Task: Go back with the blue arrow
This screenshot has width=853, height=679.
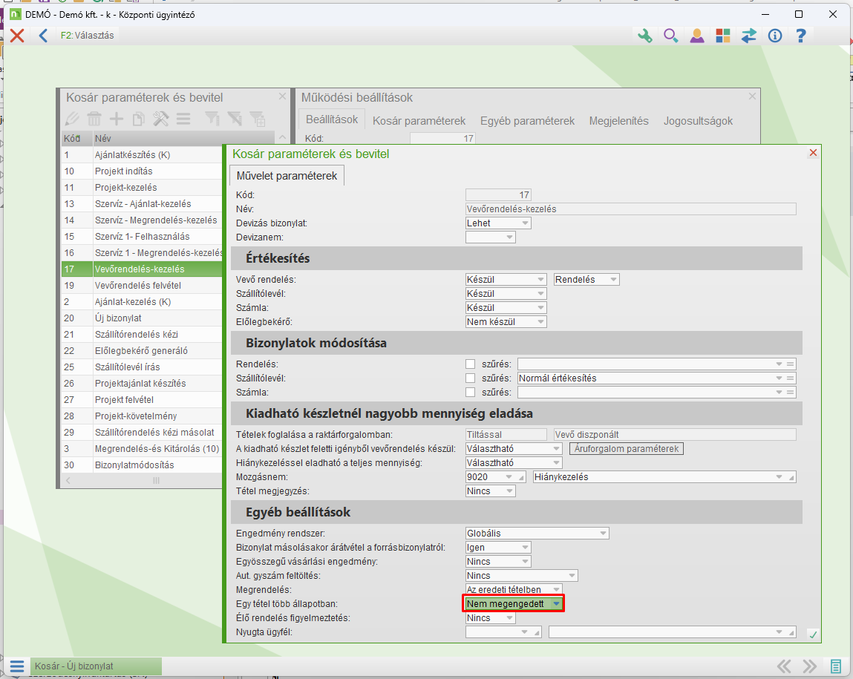Action: [x=43, y=36]
